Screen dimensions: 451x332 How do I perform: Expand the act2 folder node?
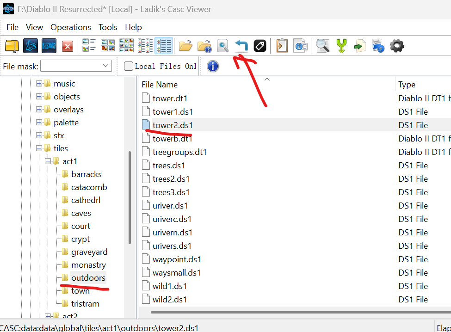pos(48,316)
